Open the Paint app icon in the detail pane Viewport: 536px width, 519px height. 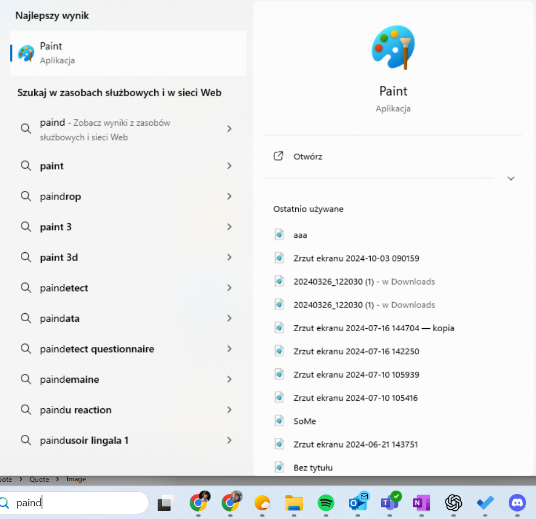click(x=393, y=46)
